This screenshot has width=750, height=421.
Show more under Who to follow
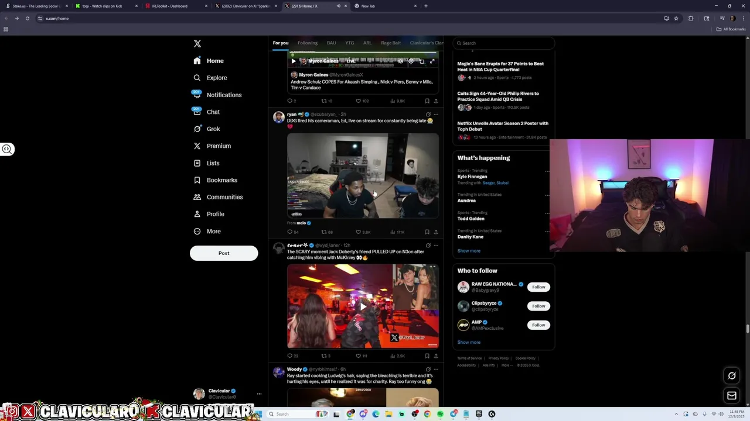[469, 343]
